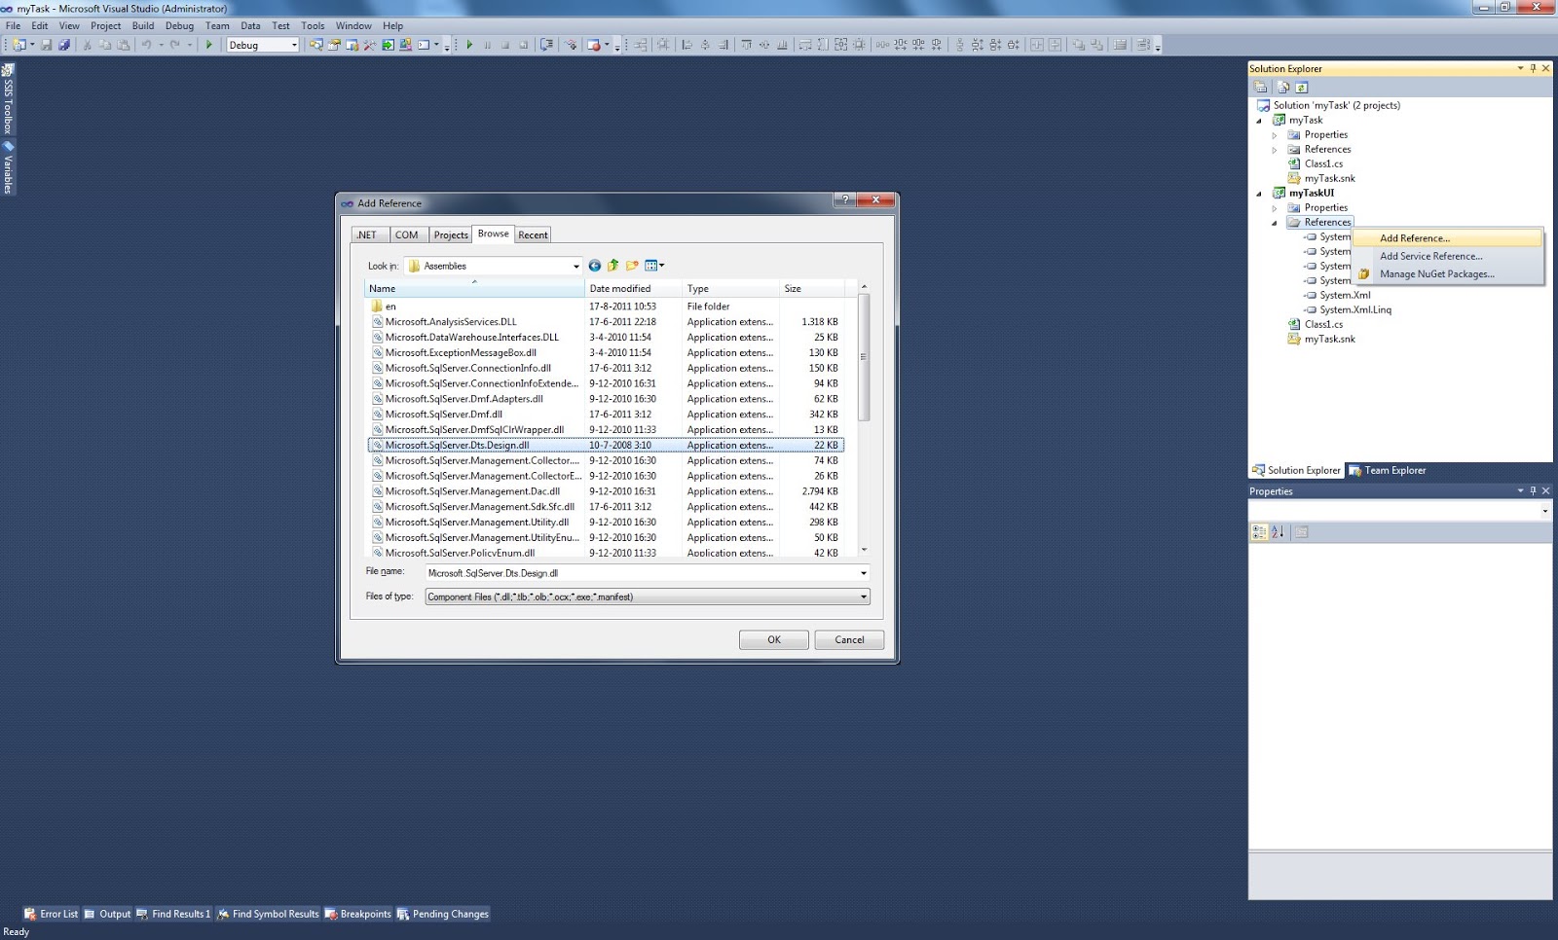The width and height of the screenshot is (1558, 940).
Task: Click the Back navigation icon in Add Reference dialog
Action: [x=595, y=265]
